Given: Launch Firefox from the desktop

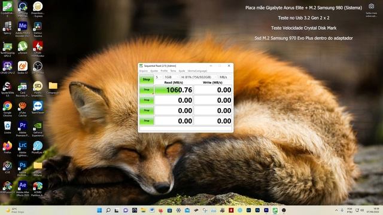Looking at the screenshot, I should pyautogui.click(x=8, y=148).
